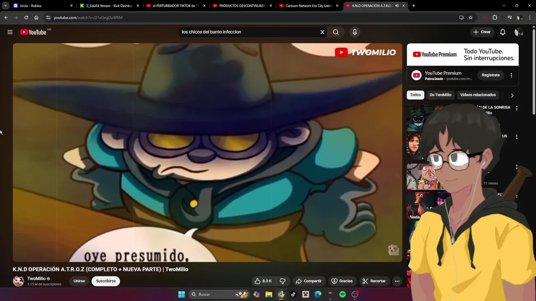Image resolution: width=536 pixels, height=301 pixels.
Task: Select the Todos filter chip
Action: click(x=415, y=95)
